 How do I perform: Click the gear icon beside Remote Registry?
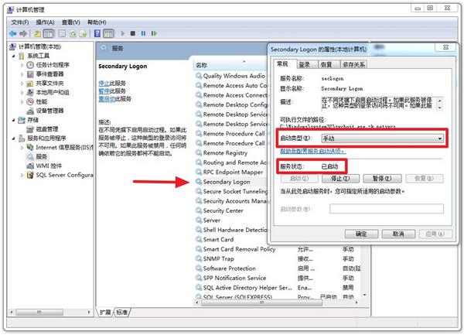pos(199,152)
